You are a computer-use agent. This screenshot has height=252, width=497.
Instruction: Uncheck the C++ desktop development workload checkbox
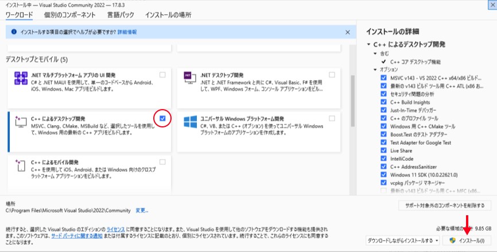click(x=163, y=118)
